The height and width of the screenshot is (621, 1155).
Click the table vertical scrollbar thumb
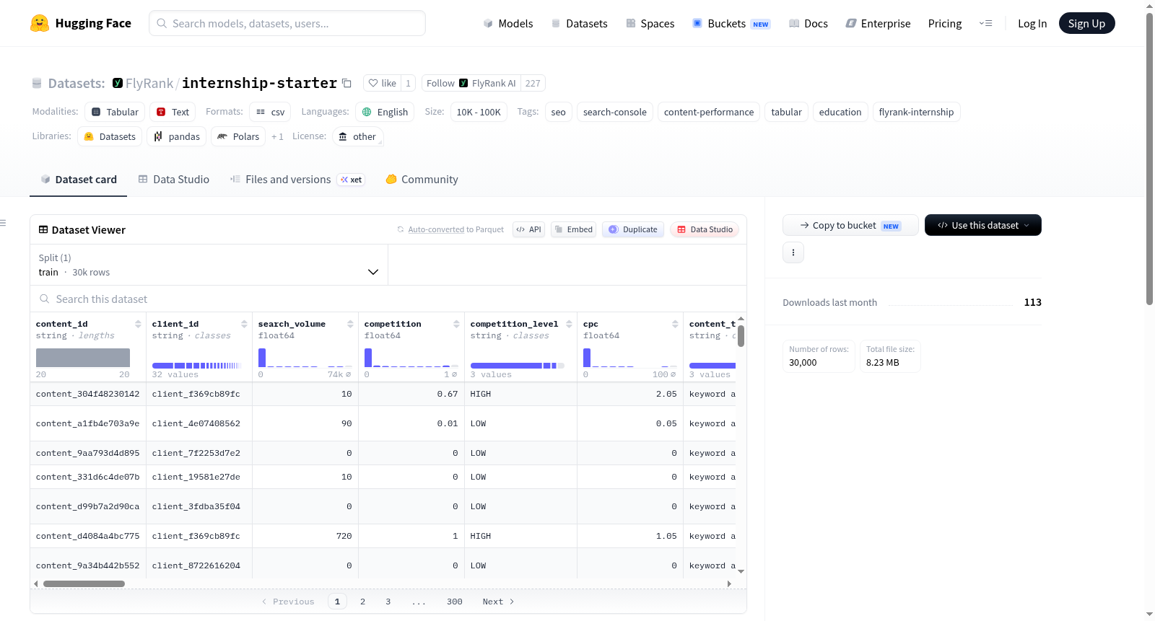click(x=741, y=336)
